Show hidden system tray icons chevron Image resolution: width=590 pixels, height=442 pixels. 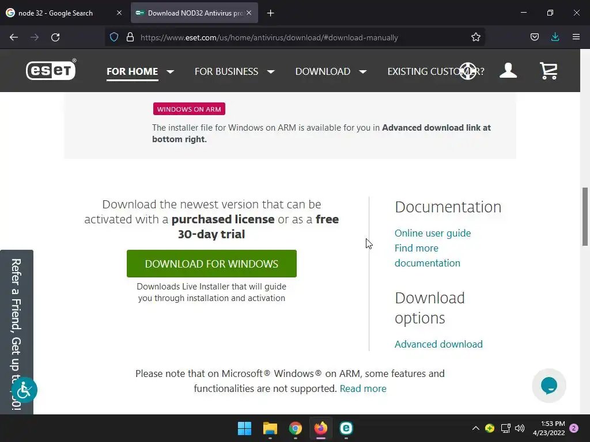coord(475,428)
